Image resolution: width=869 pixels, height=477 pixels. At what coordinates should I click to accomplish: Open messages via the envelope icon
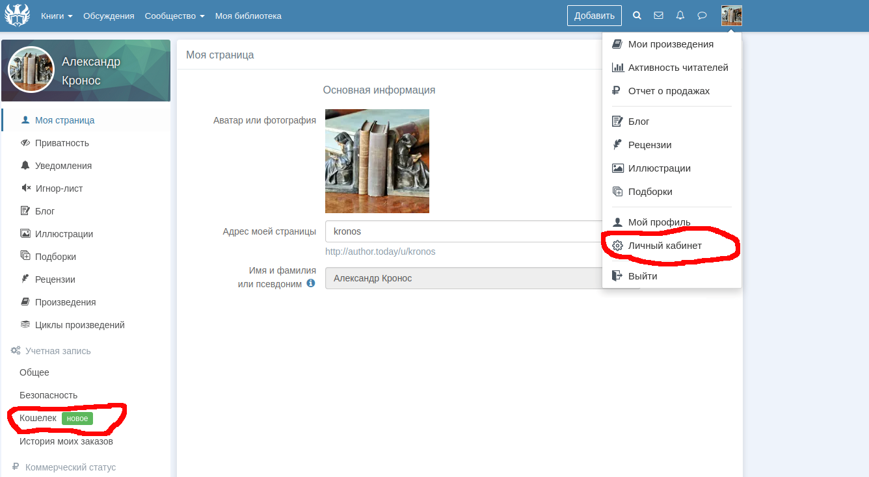658,16
